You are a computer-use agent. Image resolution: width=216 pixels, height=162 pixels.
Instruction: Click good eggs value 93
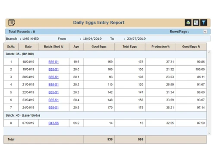pyautogui.click(x=111, y=77)
